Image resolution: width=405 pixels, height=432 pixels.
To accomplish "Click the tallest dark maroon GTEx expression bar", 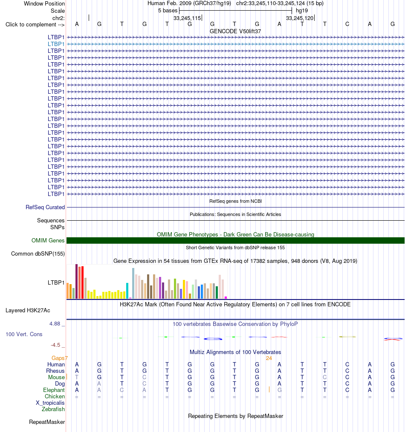I will pos(77,281).
